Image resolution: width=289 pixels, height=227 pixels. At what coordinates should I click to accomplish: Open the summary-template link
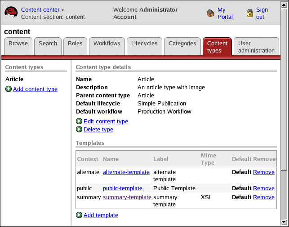[127, 197]
